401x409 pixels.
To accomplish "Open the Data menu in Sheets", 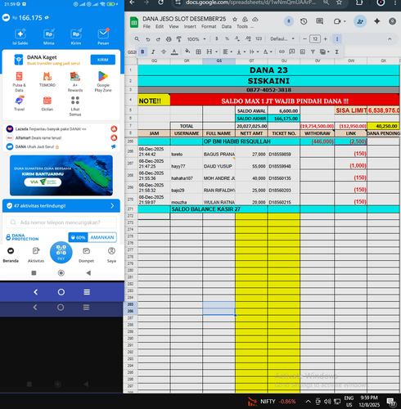I will pyautogui.click(x=226, y=27).
